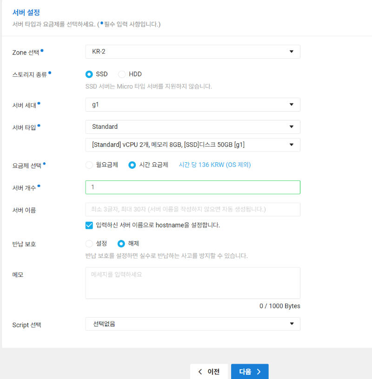
Task: Open the Zone 선택 dropdown
Action: tap(192, 52)
